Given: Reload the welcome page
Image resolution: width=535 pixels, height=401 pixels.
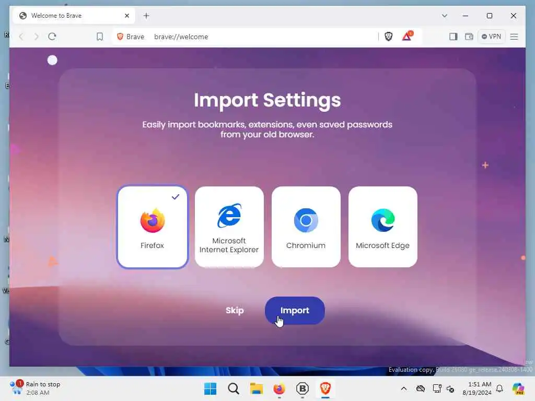Looking at the screenshot, I should pos(52,37).
